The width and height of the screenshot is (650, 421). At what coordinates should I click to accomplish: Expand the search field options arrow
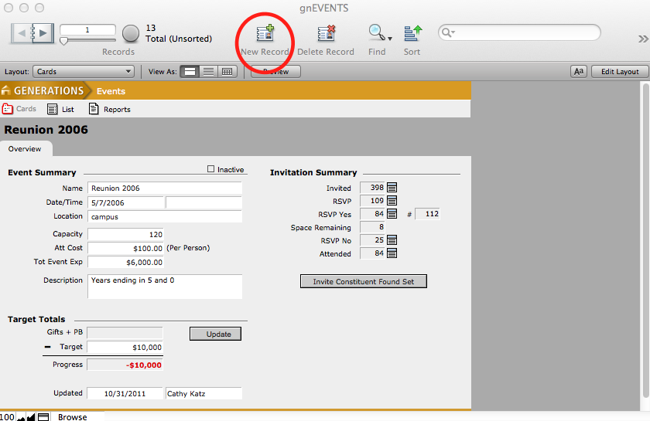(x=448, y=32)
